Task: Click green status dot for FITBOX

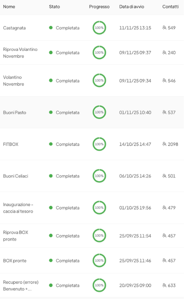Action: tap(51, 144)
